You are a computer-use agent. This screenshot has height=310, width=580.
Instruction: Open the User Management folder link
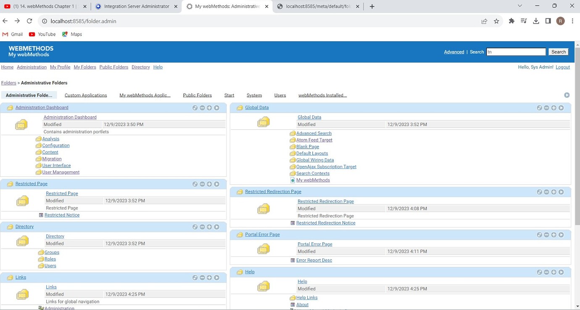coord(61,173)
